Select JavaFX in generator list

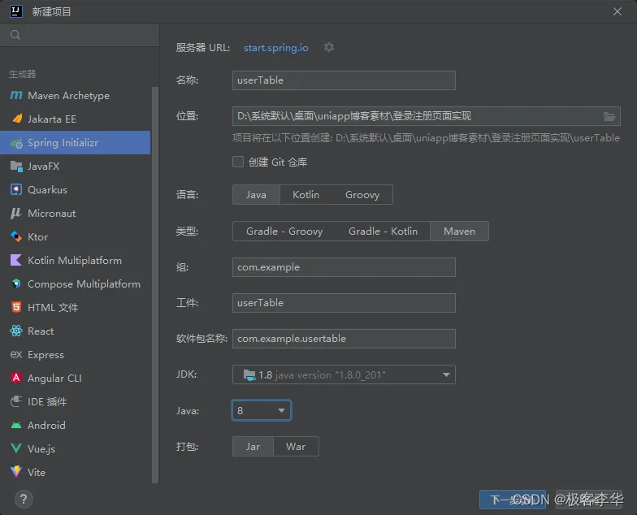tap(75, 166)
